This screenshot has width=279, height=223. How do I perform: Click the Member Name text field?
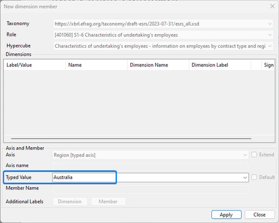click(150, 189)
